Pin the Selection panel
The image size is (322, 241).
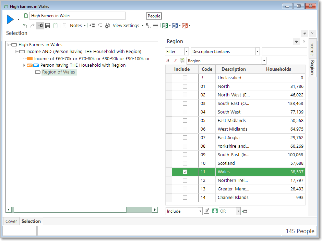[x=305, y=33]
